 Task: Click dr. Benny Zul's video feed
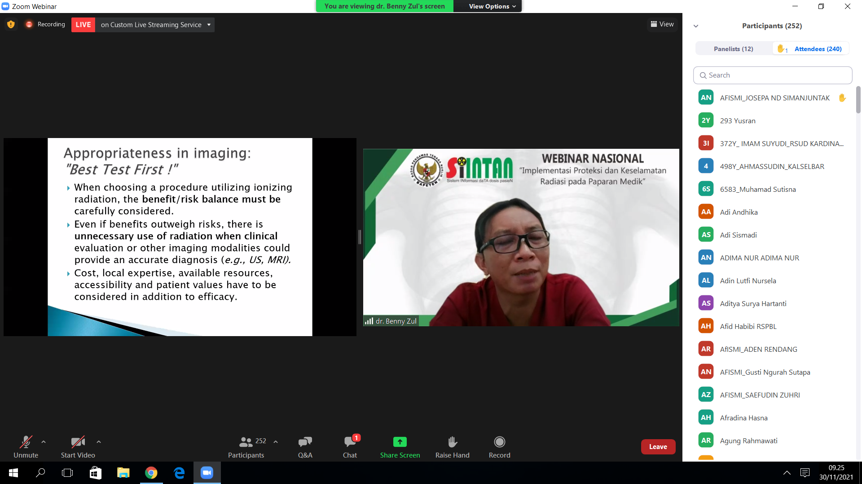pos(521,237)
